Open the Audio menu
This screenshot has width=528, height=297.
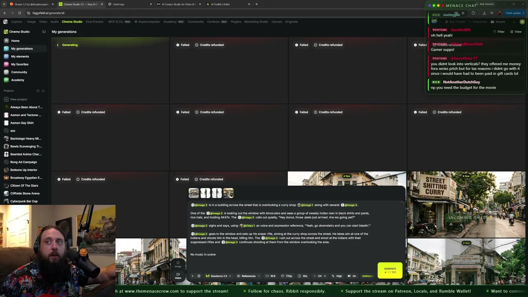54,21
